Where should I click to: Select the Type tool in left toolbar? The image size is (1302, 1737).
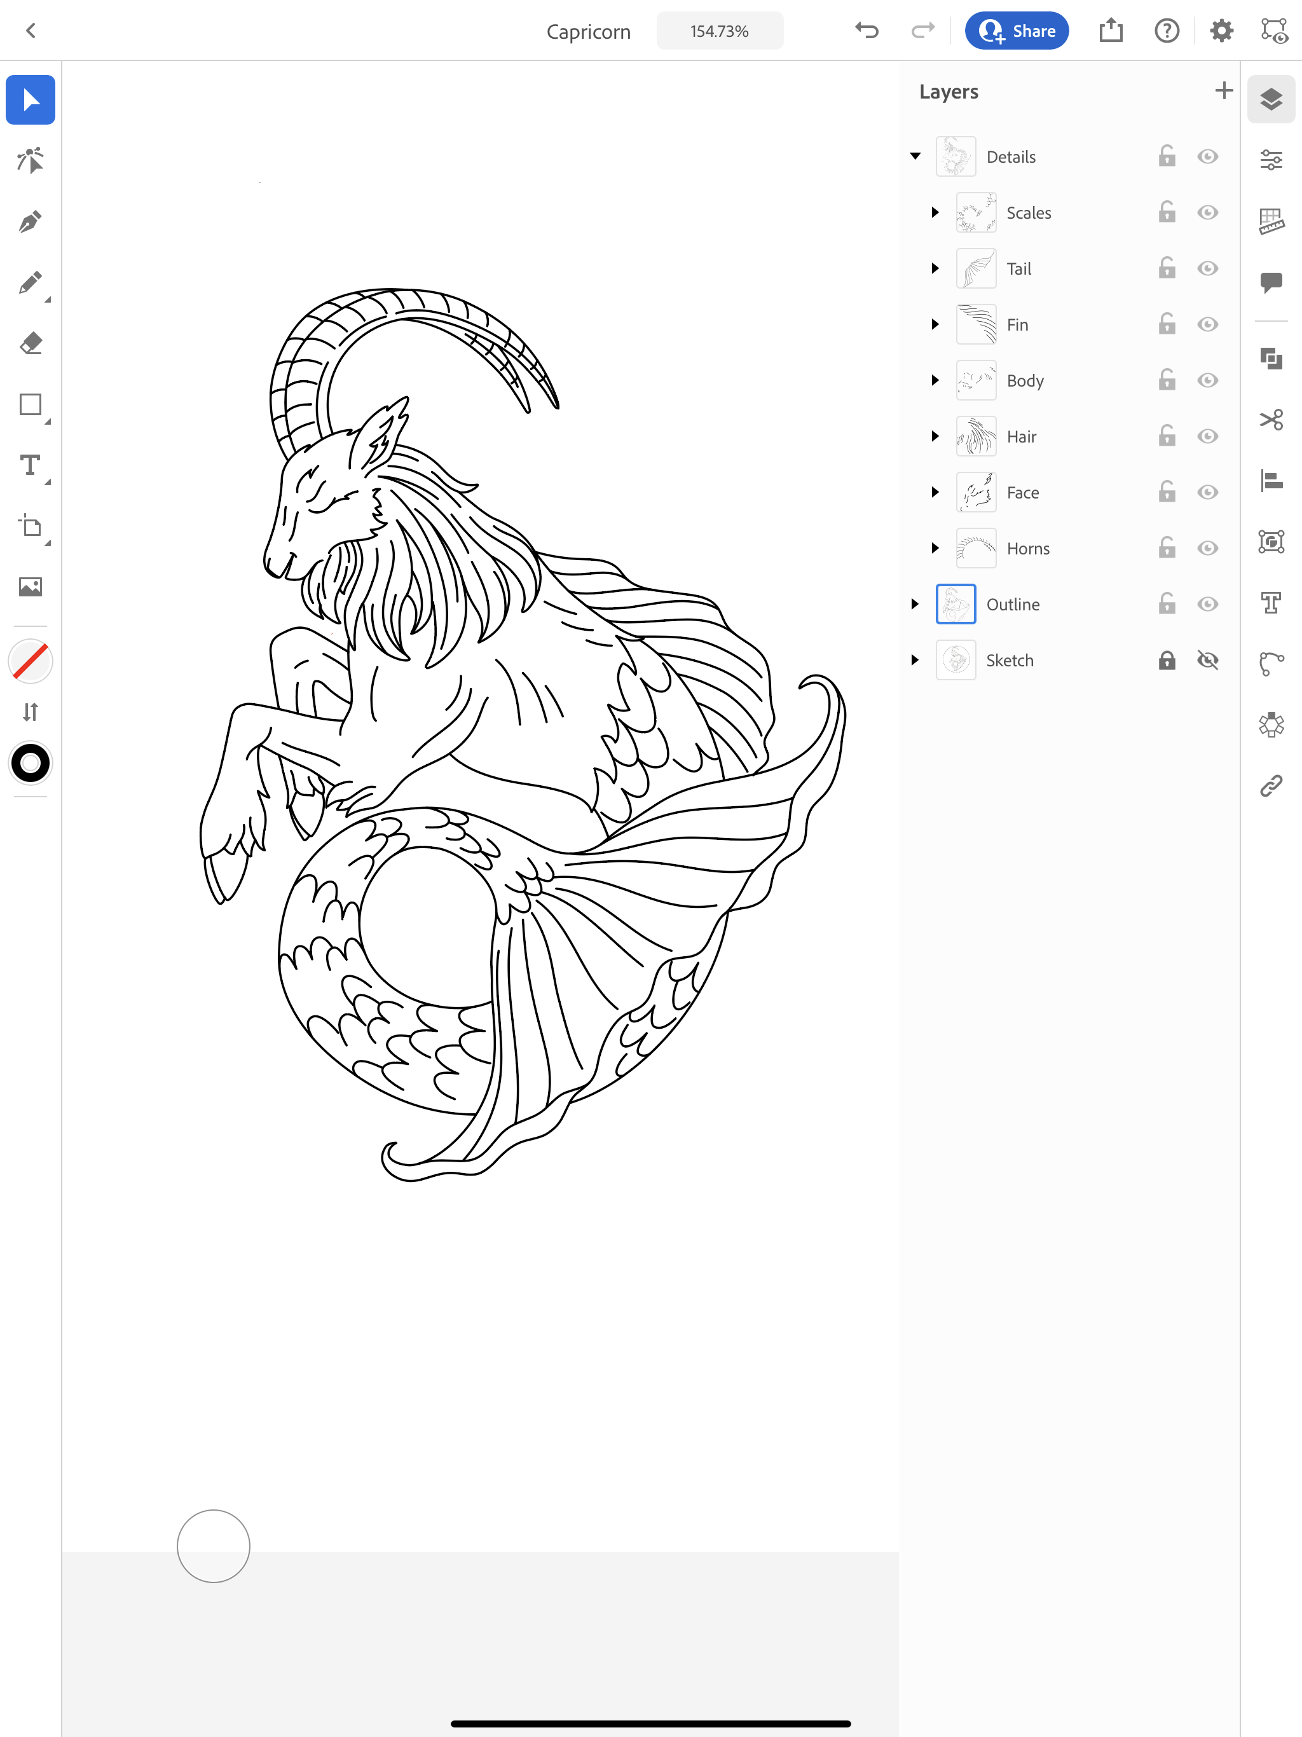[31, 465]
